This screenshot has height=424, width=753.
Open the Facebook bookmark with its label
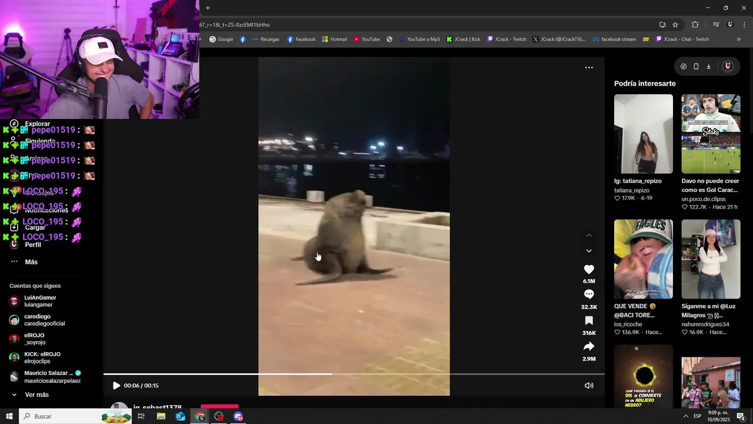[x=301, y=39]
